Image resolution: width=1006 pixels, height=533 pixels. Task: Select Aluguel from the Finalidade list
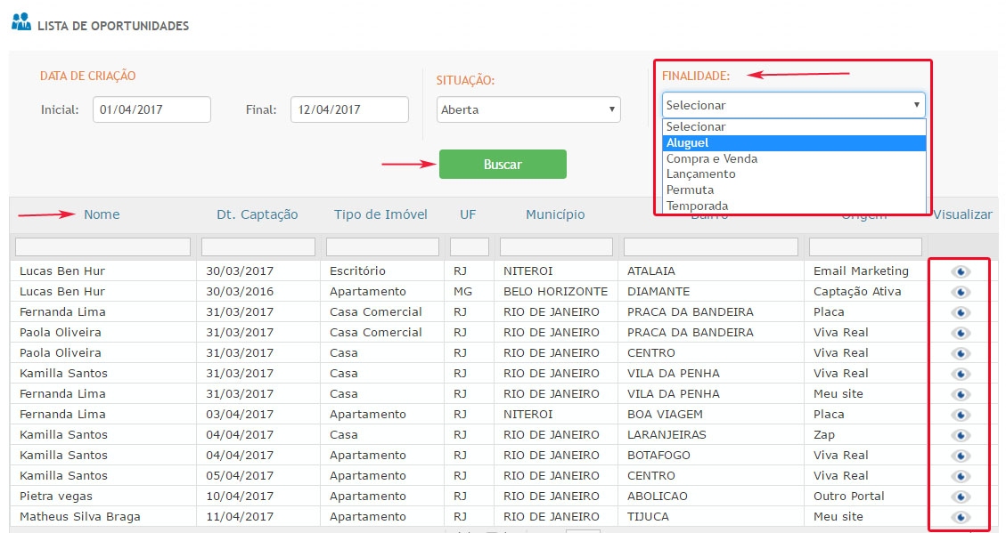[x=687, y=143]
